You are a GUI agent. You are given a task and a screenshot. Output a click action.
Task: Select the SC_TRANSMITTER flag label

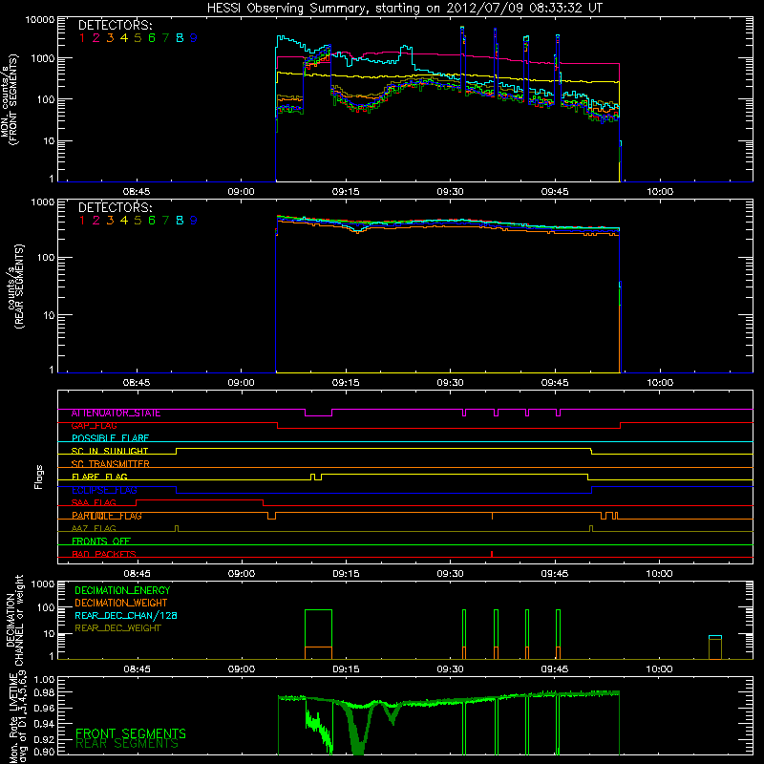pos(110,464)
